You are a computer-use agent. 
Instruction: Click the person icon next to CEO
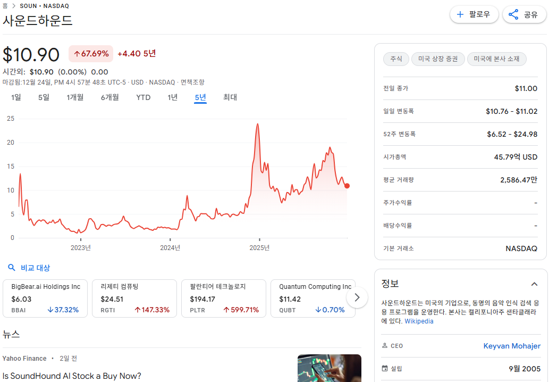pos(385,345)
